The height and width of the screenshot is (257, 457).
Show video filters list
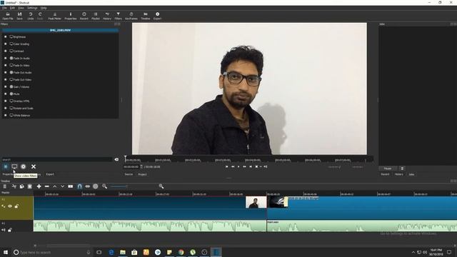(14, 166)
